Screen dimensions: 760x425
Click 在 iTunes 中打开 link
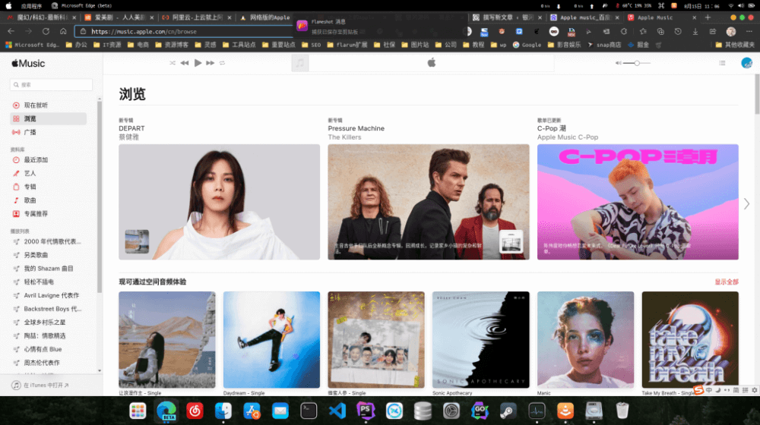click(41, 386)
